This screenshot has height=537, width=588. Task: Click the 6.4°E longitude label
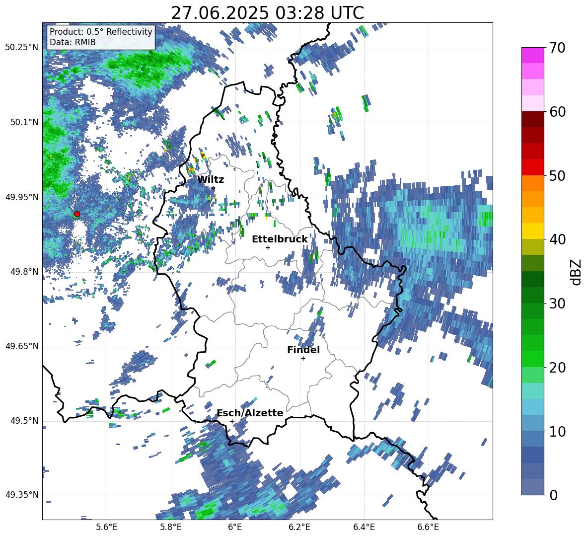364,527
